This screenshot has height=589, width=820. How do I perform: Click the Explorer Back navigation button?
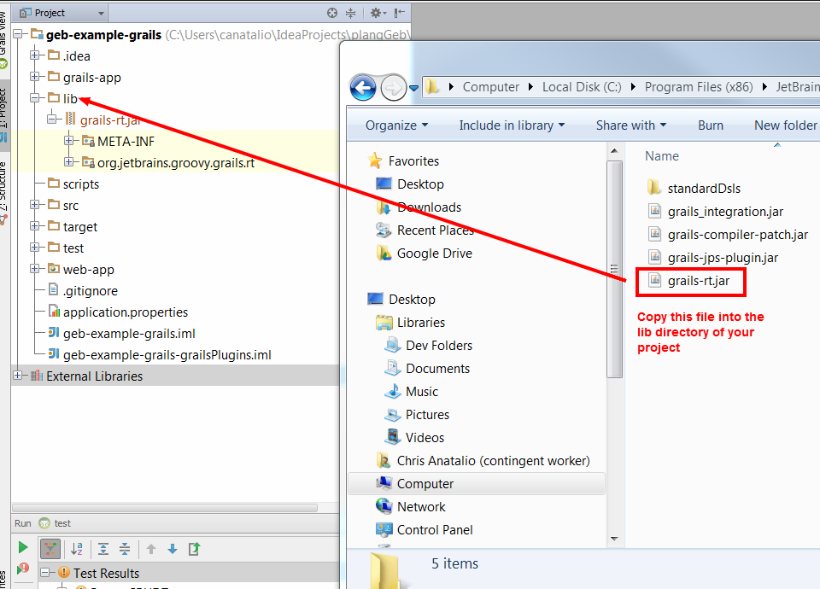(x=363, y=87)
